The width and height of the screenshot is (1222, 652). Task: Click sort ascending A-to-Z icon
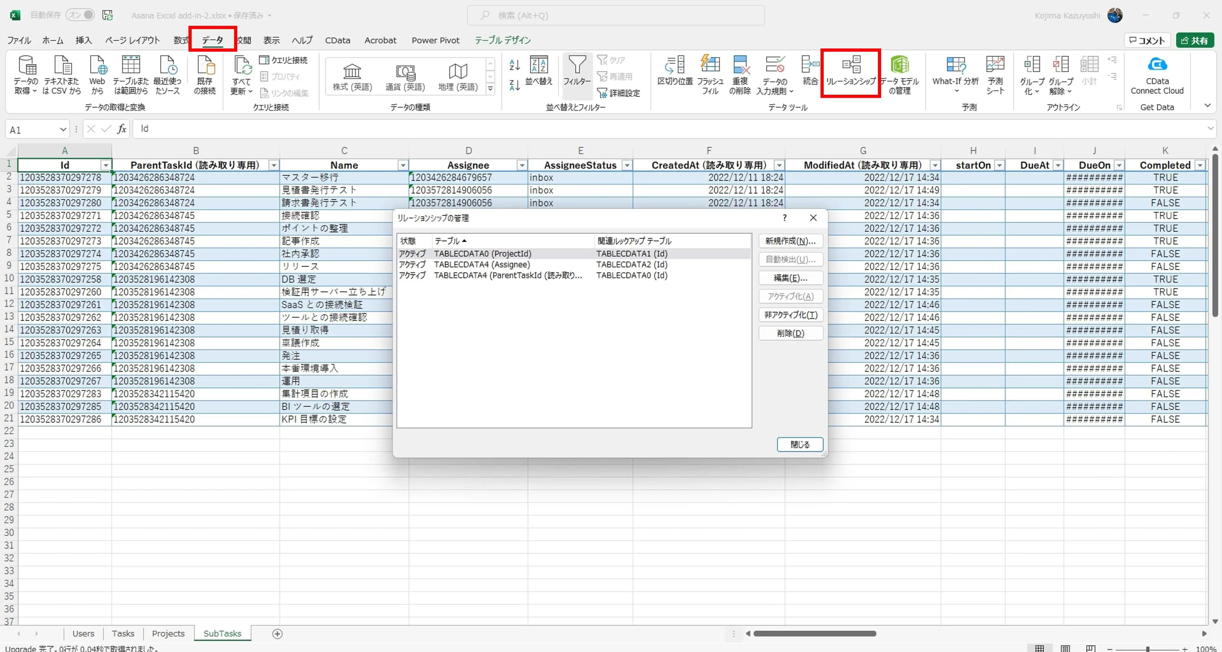point(514,64)
